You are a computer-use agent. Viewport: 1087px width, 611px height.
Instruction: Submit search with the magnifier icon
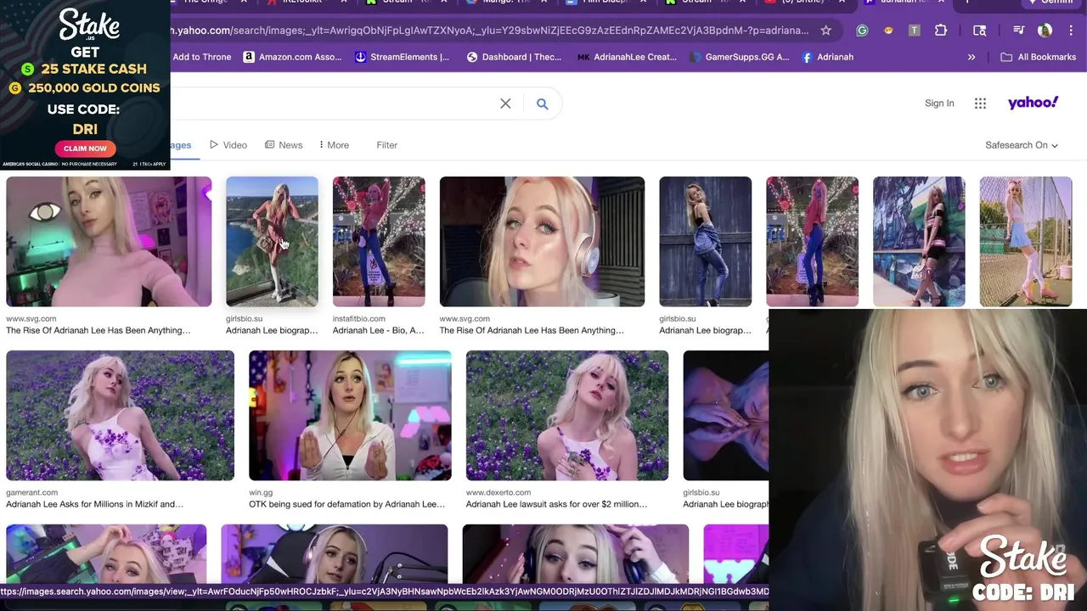pos(542,104)
